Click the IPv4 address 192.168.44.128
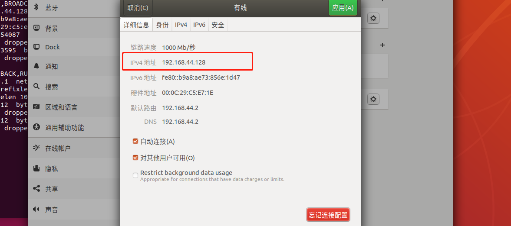This screenshot has height=226, width=511. pos(184,62)
